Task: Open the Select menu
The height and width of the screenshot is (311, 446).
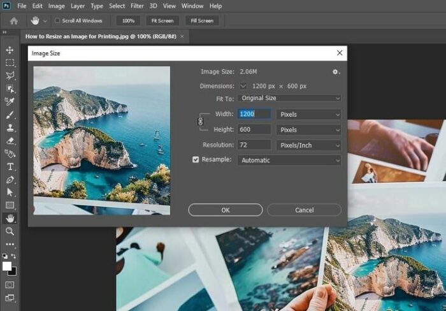Action: coord(117,6)
